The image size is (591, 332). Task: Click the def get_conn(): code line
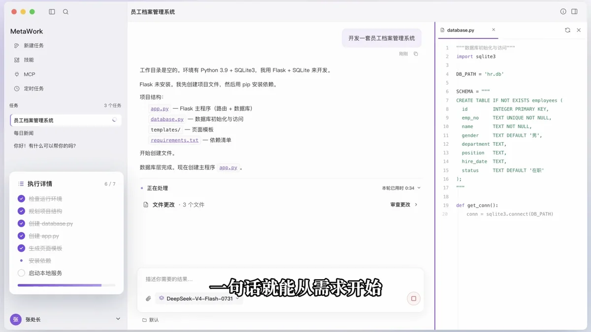[477, 205]
